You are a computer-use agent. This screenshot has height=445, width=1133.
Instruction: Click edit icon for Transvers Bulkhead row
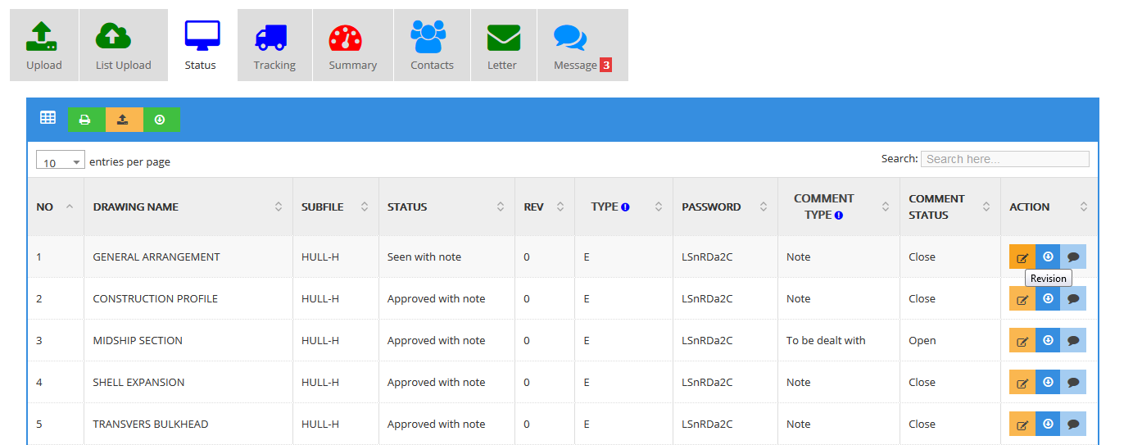point(1022,425)
